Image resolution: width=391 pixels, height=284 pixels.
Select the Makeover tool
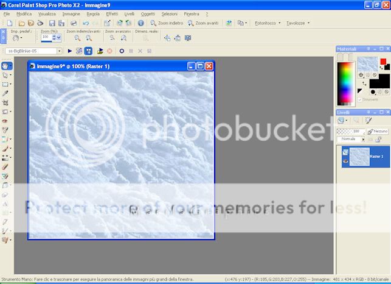[x=5, y=130]
